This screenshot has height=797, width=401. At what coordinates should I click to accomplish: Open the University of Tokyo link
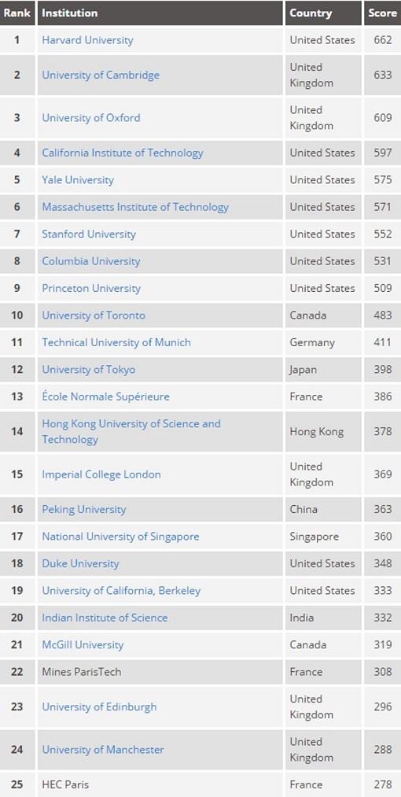[89, 369]
